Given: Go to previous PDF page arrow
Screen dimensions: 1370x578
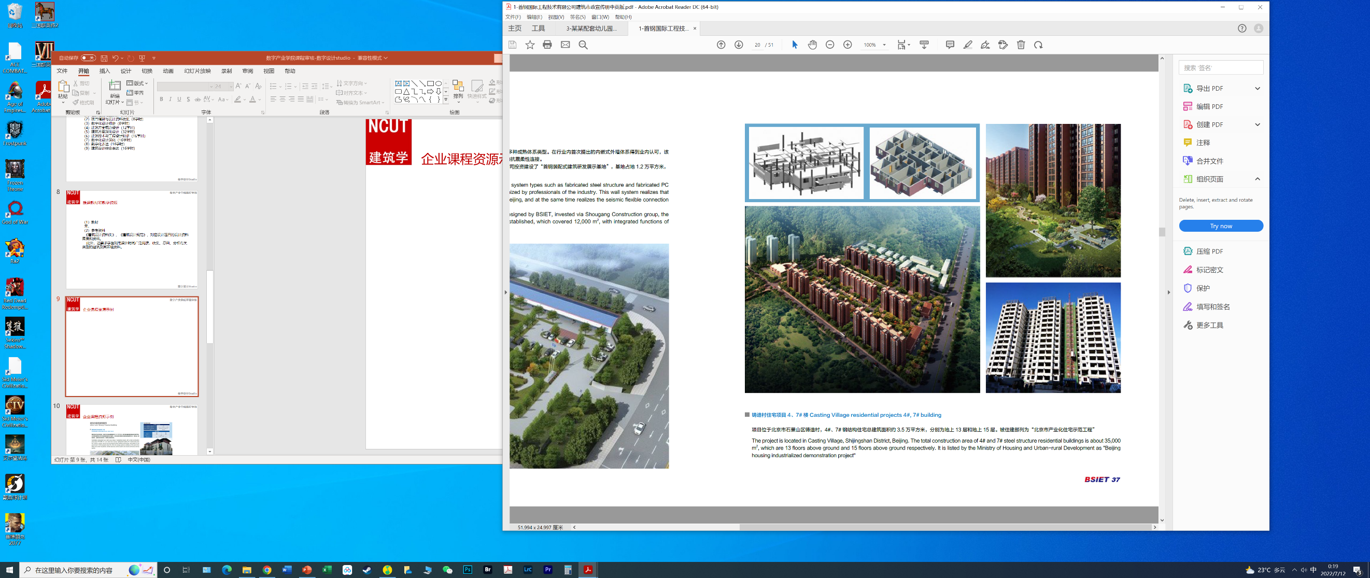Looking at the screenshot, I should coord(721,45).
